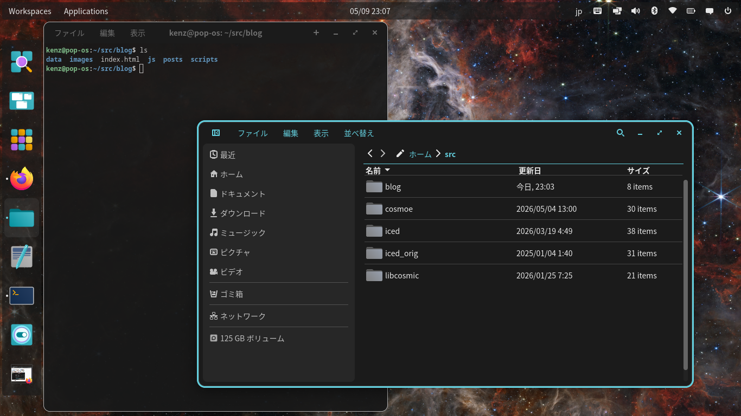Switch to Terminal from the dock

22,296
